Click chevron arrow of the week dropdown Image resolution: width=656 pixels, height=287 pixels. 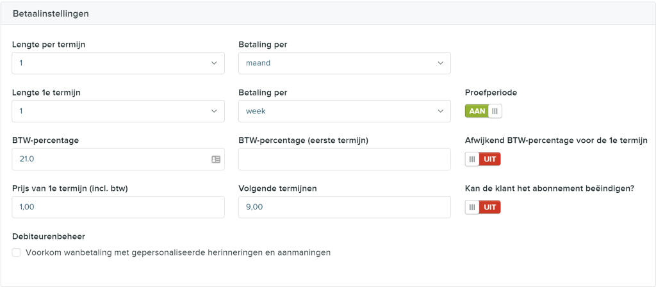coord(440,111)
